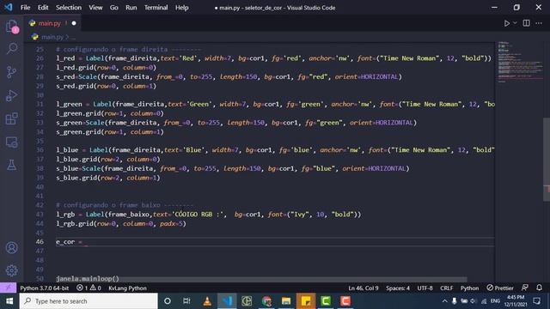
Task: Open the View menu
Action: [x=95, y=8]
